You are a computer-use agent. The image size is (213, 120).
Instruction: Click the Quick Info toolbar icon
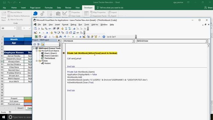pyautogui.click(x=43, y=29)
